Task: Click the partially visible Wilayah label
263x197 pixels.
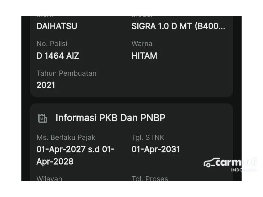Action: [x=49, y=178]
